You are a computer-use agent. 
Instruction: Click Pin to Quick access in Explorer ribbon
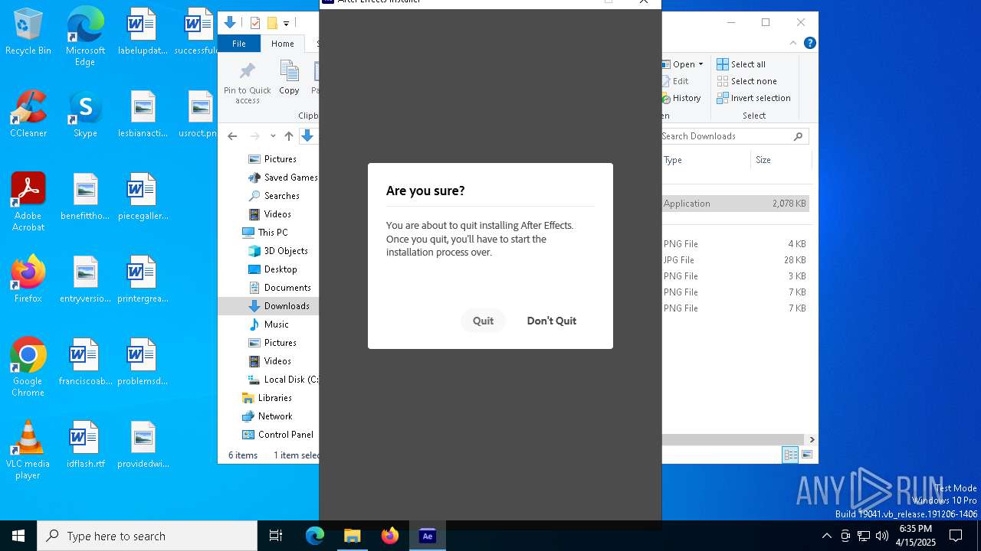(x=247, y=83)
